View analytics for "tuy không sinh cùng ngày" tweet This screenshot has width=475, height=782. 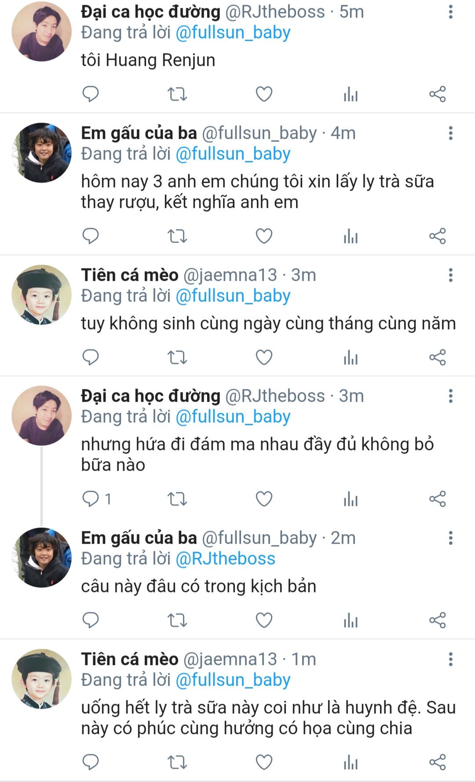pyautogui.click(x=351, y=357)
